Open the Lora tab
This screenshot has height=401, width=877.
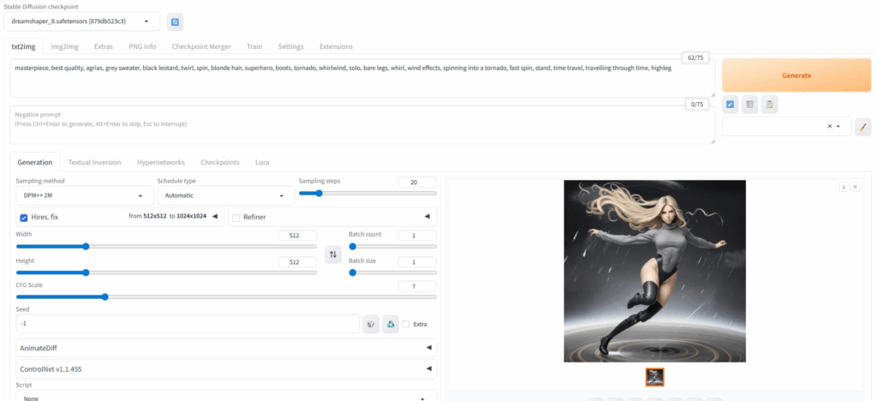[x=262, y=162]
